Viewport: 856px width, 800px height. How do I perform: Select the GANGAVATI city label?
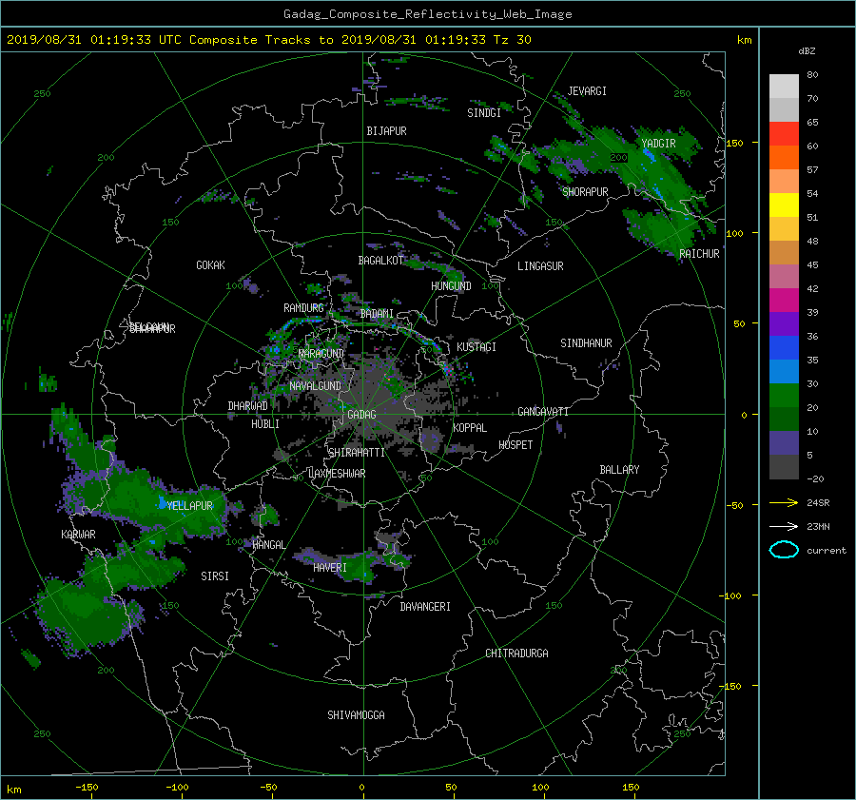(543, 411)
